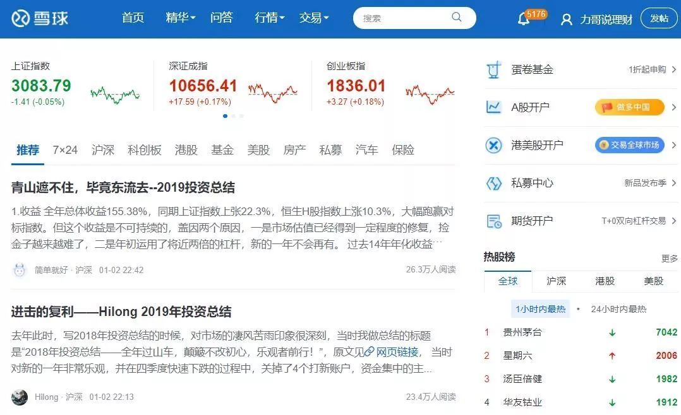Switch index carousel to second dot
This screenshot has height=415, width=681.
pos(233,116)
